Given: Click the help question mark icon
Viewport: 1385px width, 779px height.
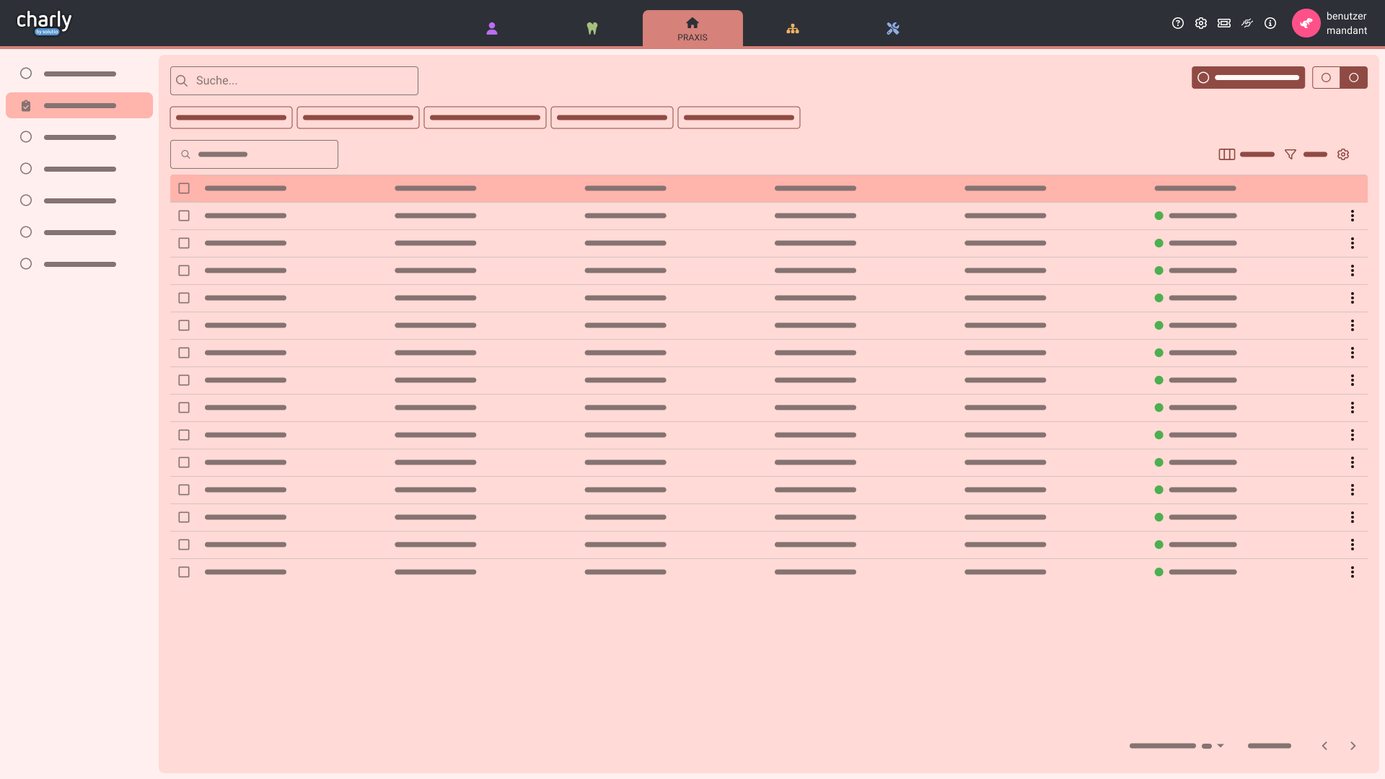Looking at the screenshot, I should point(1178,23).
